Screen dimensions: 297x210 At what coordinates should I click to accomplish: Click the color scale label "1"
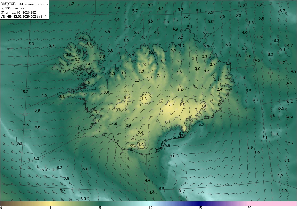50,208
